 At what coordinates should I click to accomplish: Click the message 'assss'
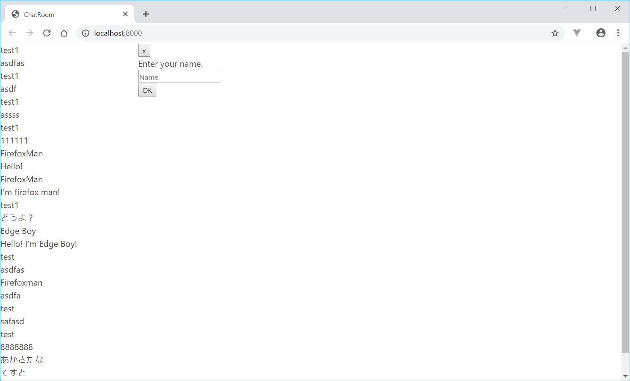coord(10,115)
